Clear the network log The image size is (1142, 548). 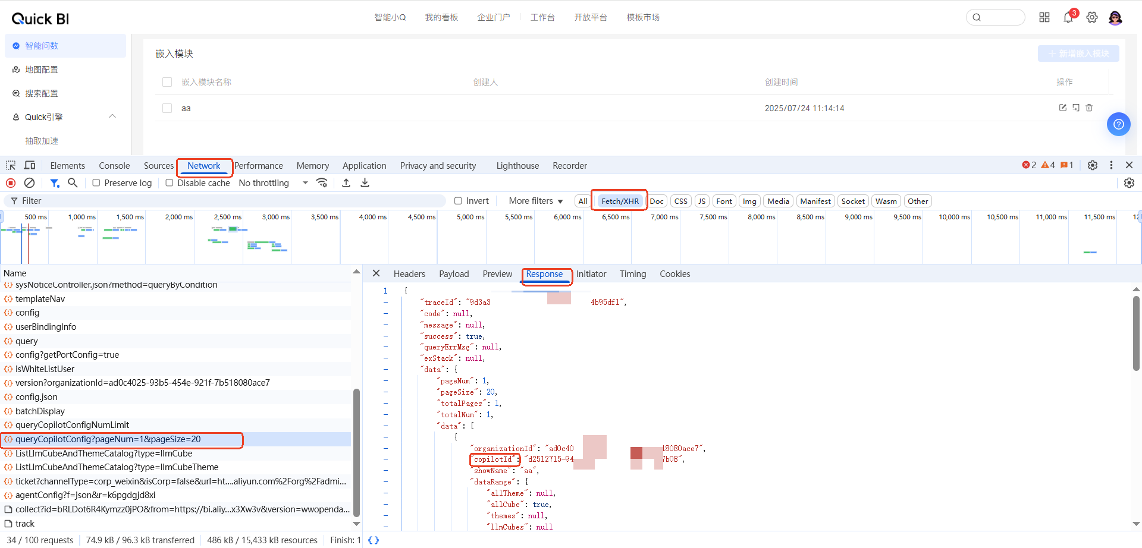pyautogui.click(x=29, y=183)
